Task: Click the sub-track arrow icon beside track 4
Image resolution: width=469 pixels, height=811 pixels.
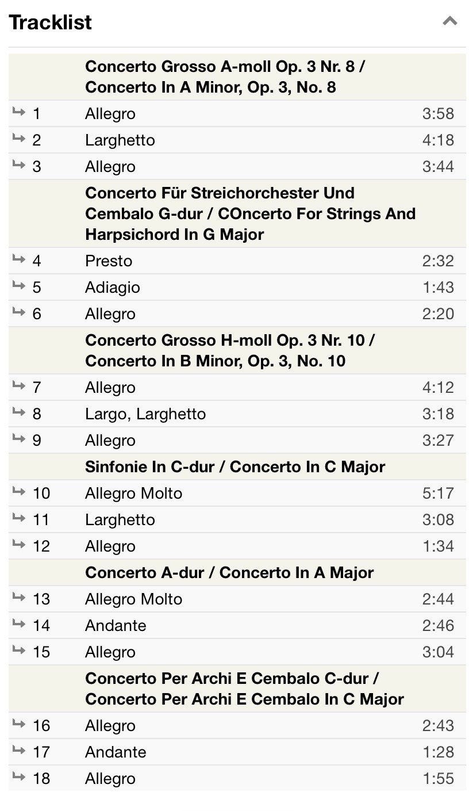Action: tap(19, 259)
